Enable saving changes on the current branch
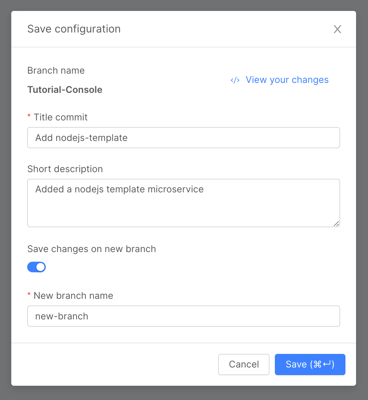The image size is (368, 400). tap(36, 267)
